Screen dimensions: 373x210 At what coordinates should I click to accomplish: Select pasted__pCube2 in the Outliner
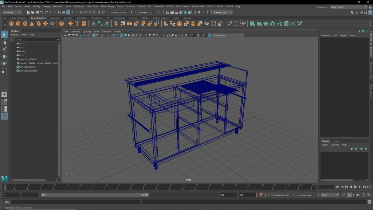click(x=28, y=59)
